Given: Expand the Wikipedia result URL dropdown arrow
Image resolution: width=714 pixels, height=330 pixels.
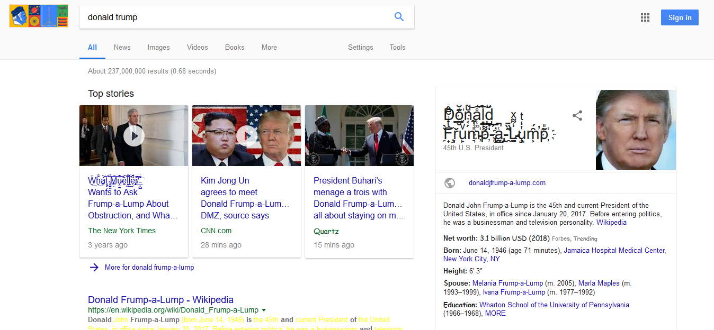Looking at the screenshot, I should click(264, 310).
